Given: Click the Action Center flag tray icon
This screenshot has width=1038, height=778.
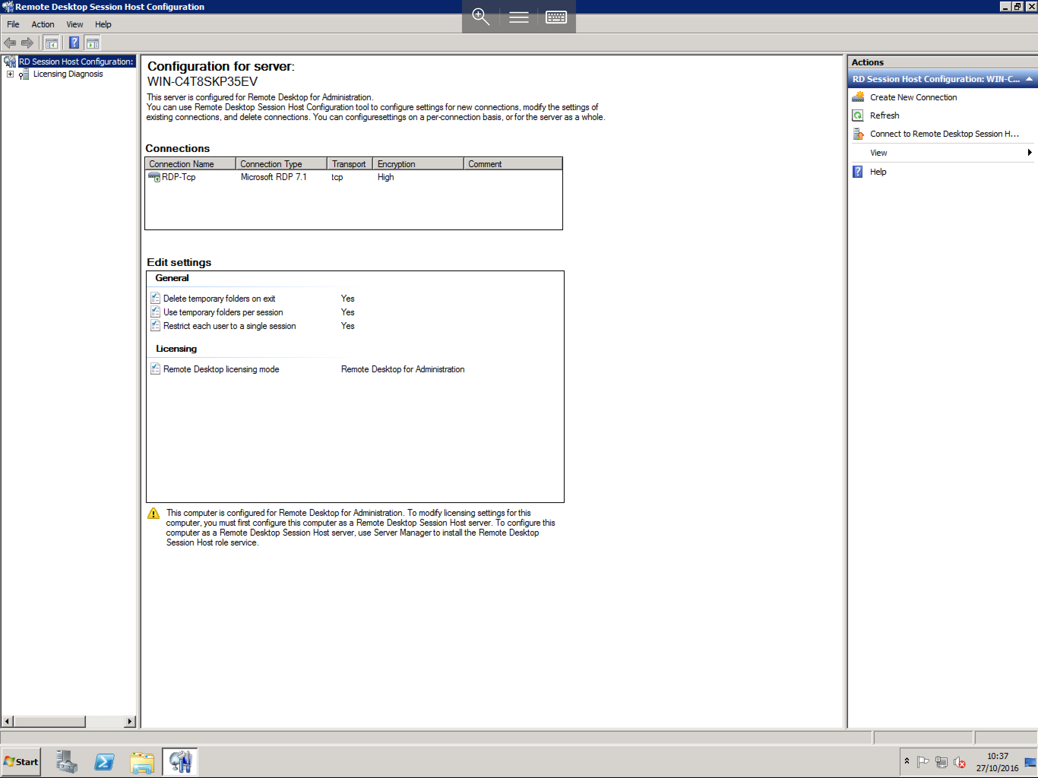Looking at the screenshot, I should click(923, 762).
